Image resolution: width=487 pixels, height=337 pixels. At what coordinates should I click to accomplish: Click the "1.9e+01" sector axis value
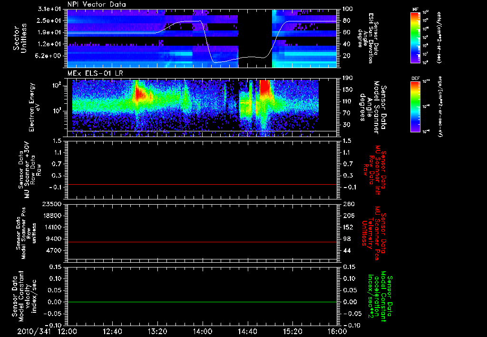49,32
